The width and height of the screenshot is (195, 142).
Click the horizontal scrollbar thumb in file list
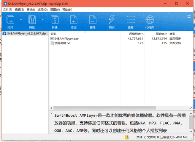click(105, 108)
